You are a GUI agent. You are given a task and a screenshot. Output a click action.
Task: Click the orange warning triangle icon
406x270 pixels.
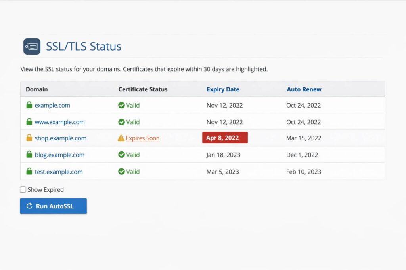click(x=121, y=138)
